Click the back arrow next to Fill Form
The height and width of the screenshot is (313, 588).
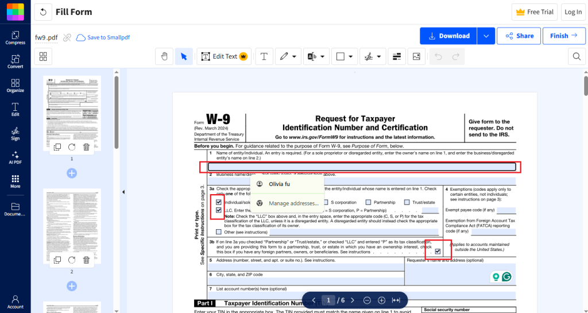pyautogui.click(x=43, y=12)
